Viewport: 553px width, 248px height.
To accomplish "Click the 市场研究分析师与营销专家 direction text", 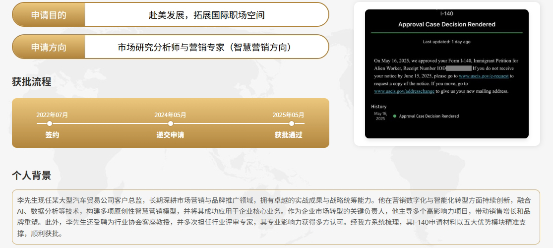I will coord(206,47).
